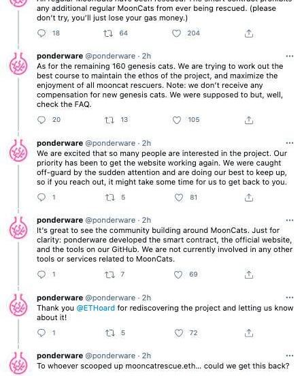Reply to the tweet with 18 replies
The height and width of the screenshot is (376, 302).
41,33
